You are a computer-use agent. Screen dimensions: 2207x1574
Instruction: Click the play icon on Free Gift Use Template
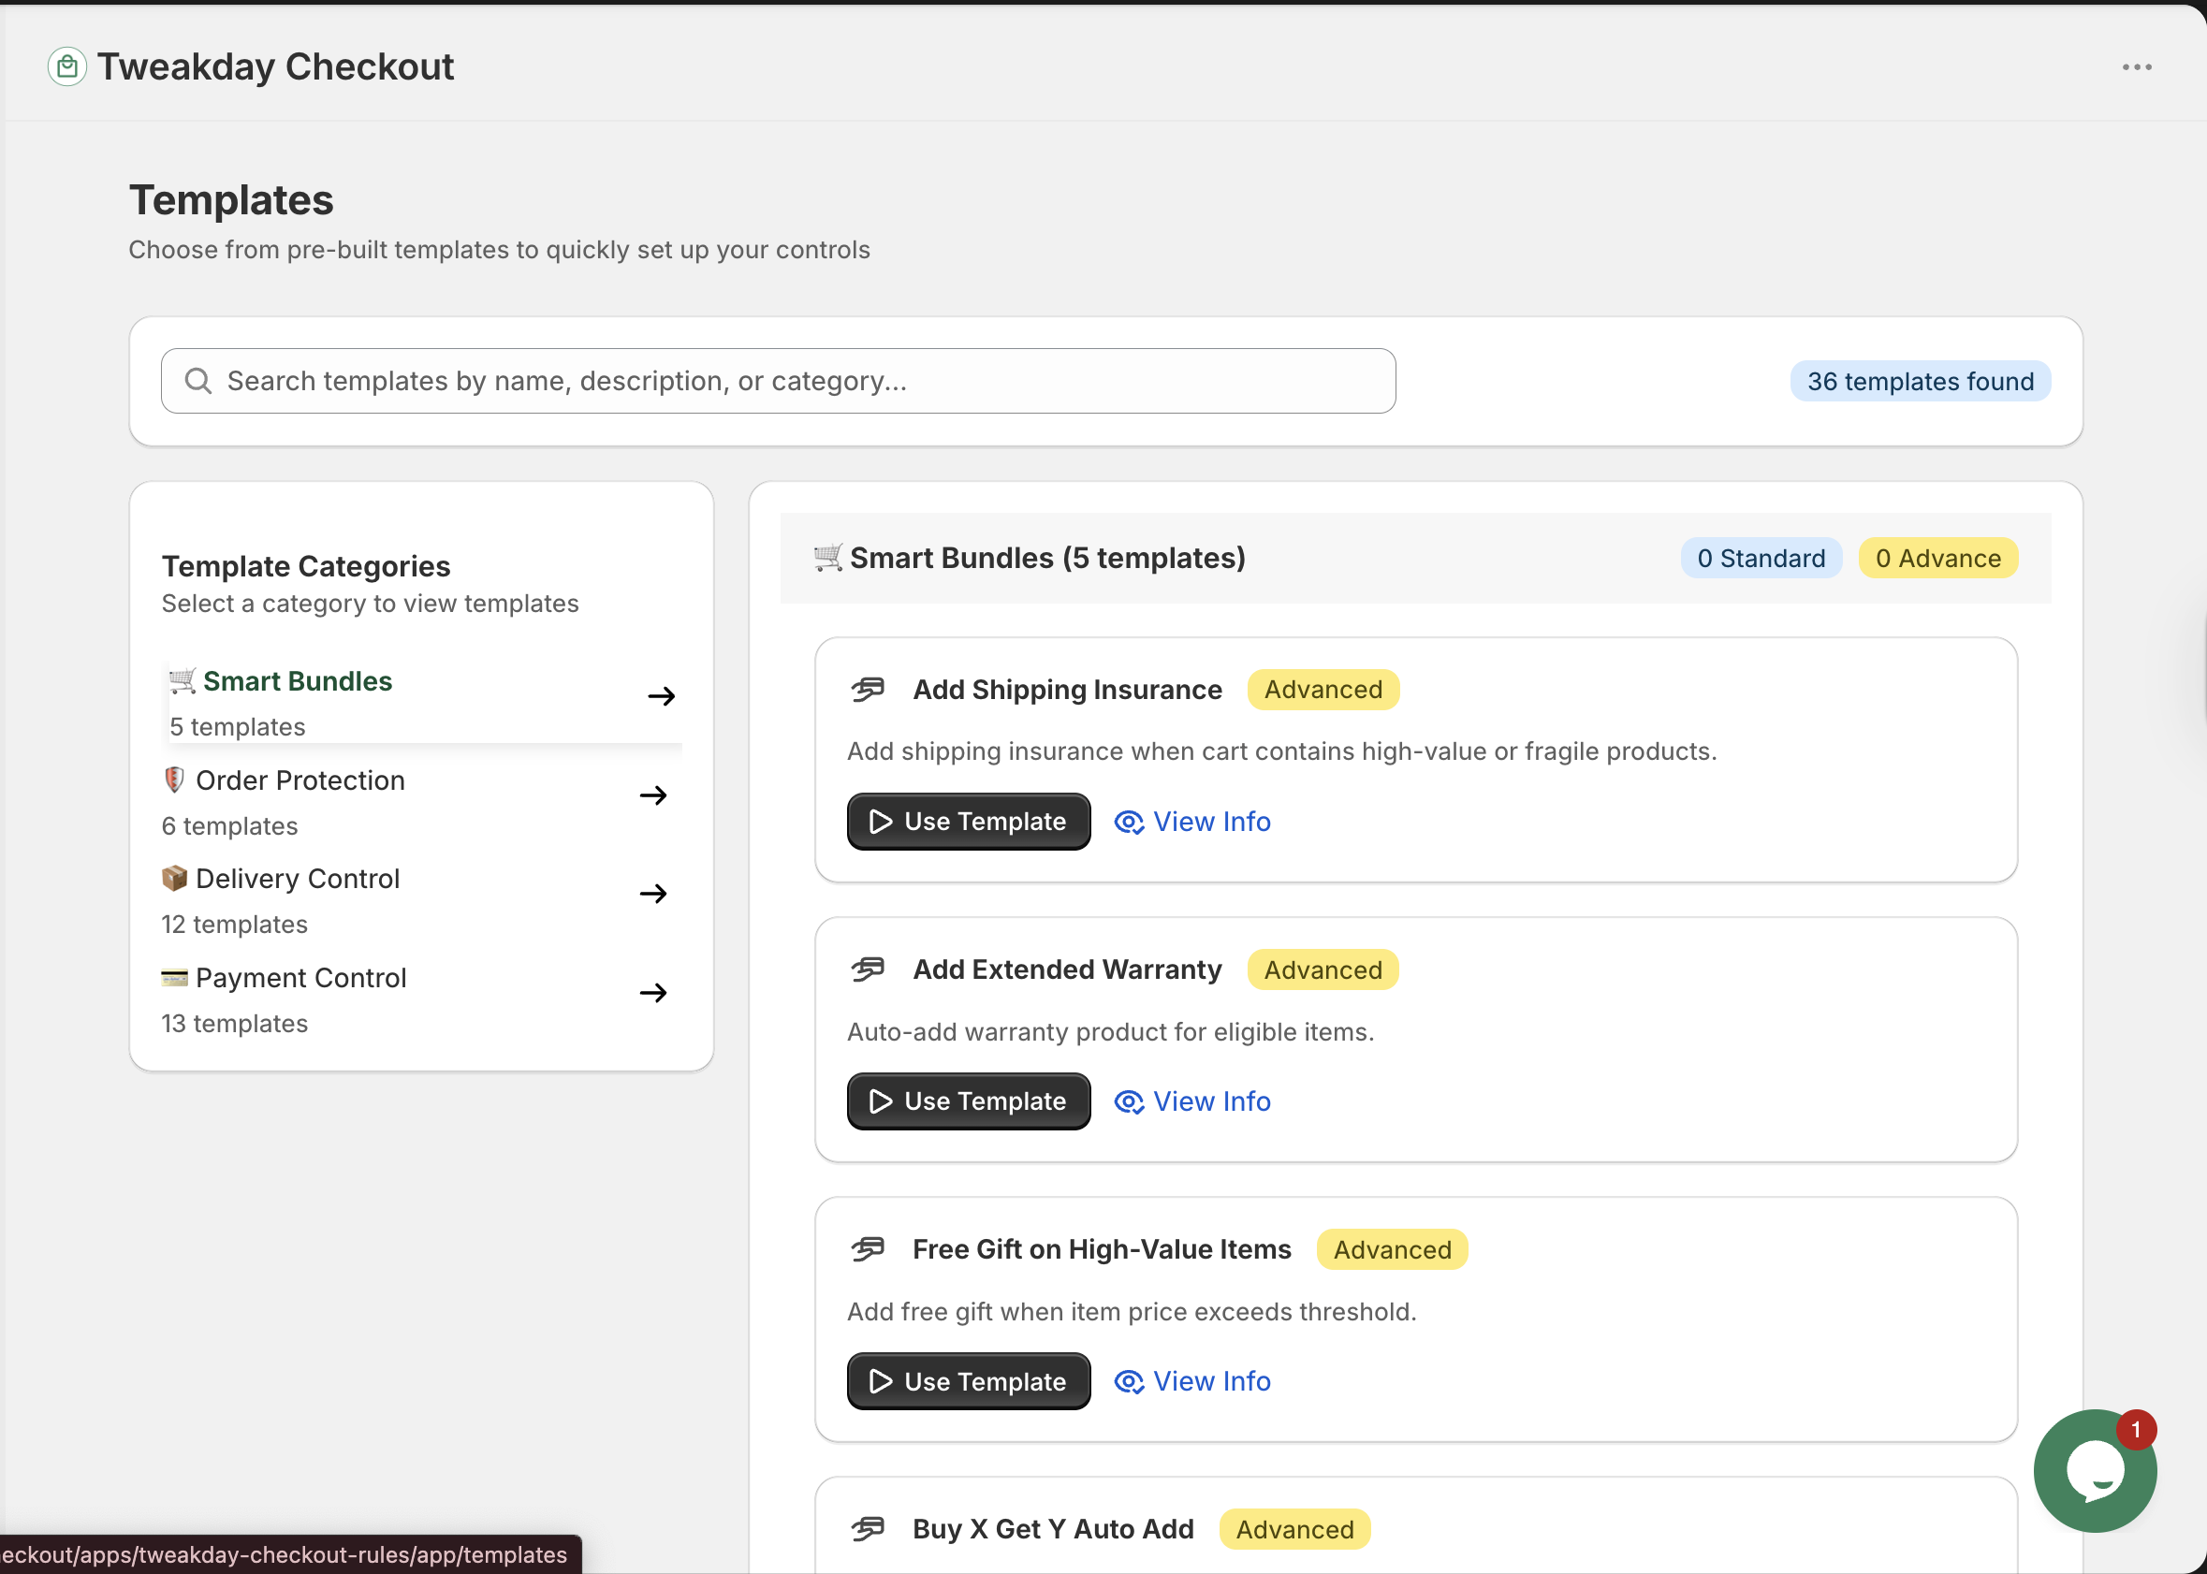880,1382
